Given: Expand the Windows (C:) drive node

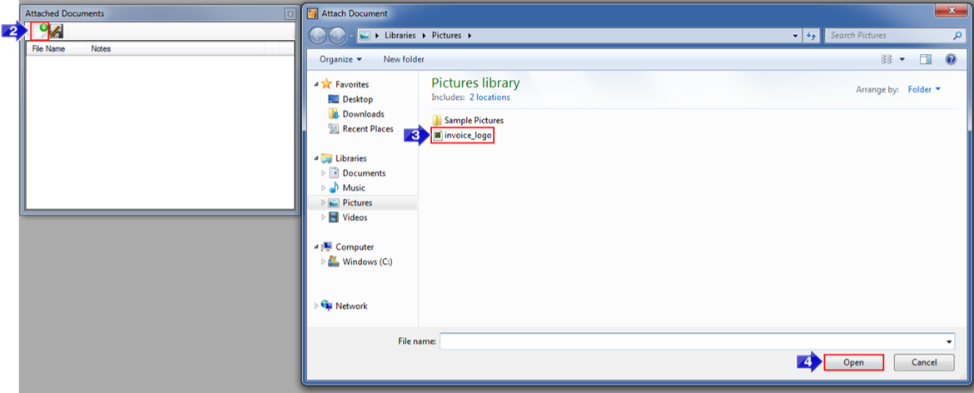Looking at the screenshot, I should (x=324, y=261).
